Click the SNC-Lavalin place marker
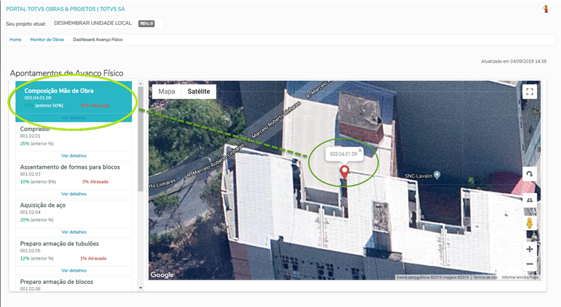This screenshot has width=561, height=307. pyautogui.click(x=437, y=175)
